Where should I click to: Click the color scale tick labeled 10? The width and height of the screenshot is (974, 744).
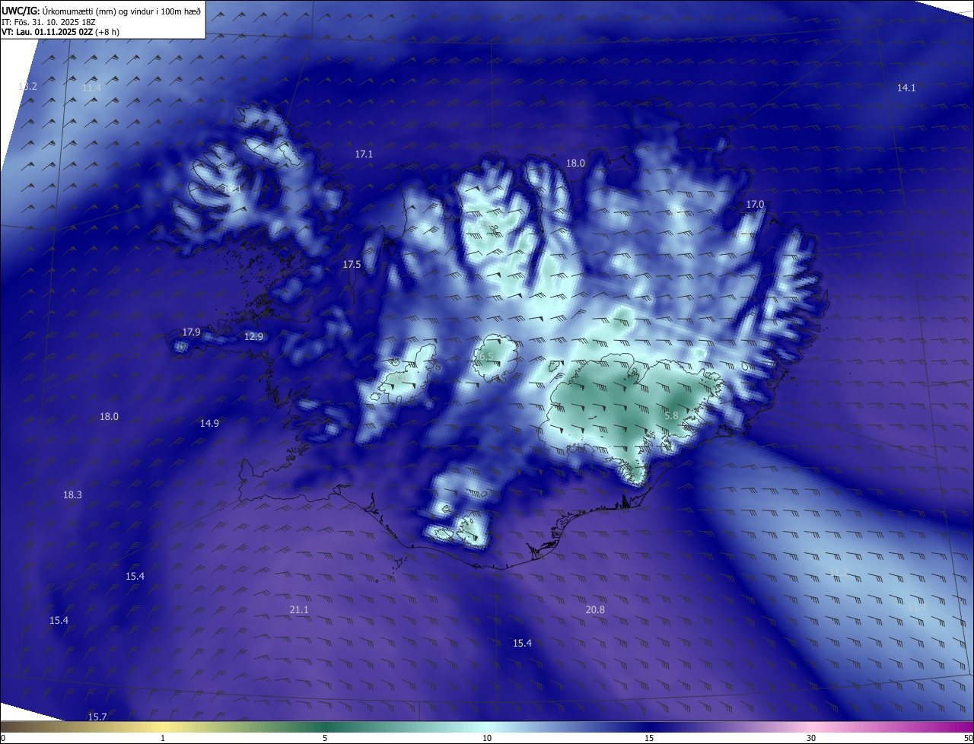[487, 738]
